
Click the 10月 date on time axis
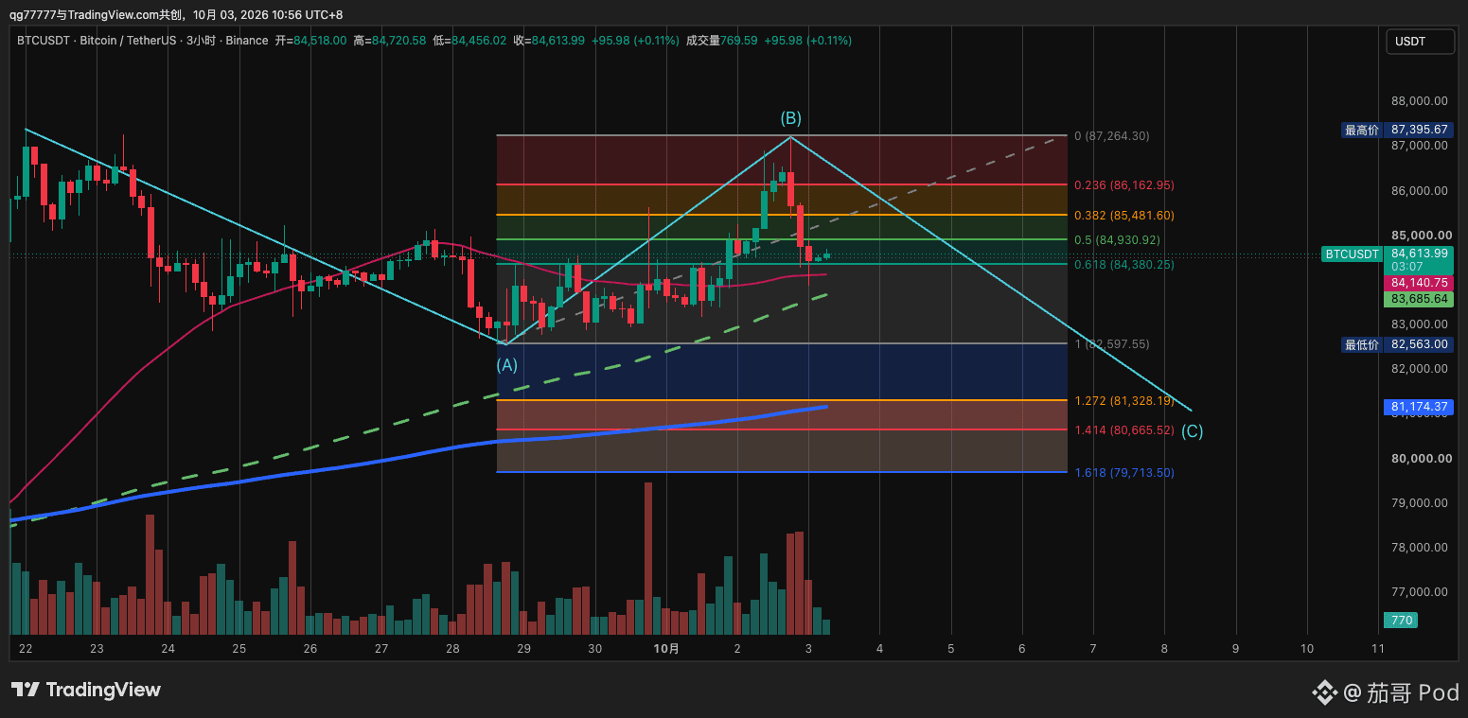666,649
